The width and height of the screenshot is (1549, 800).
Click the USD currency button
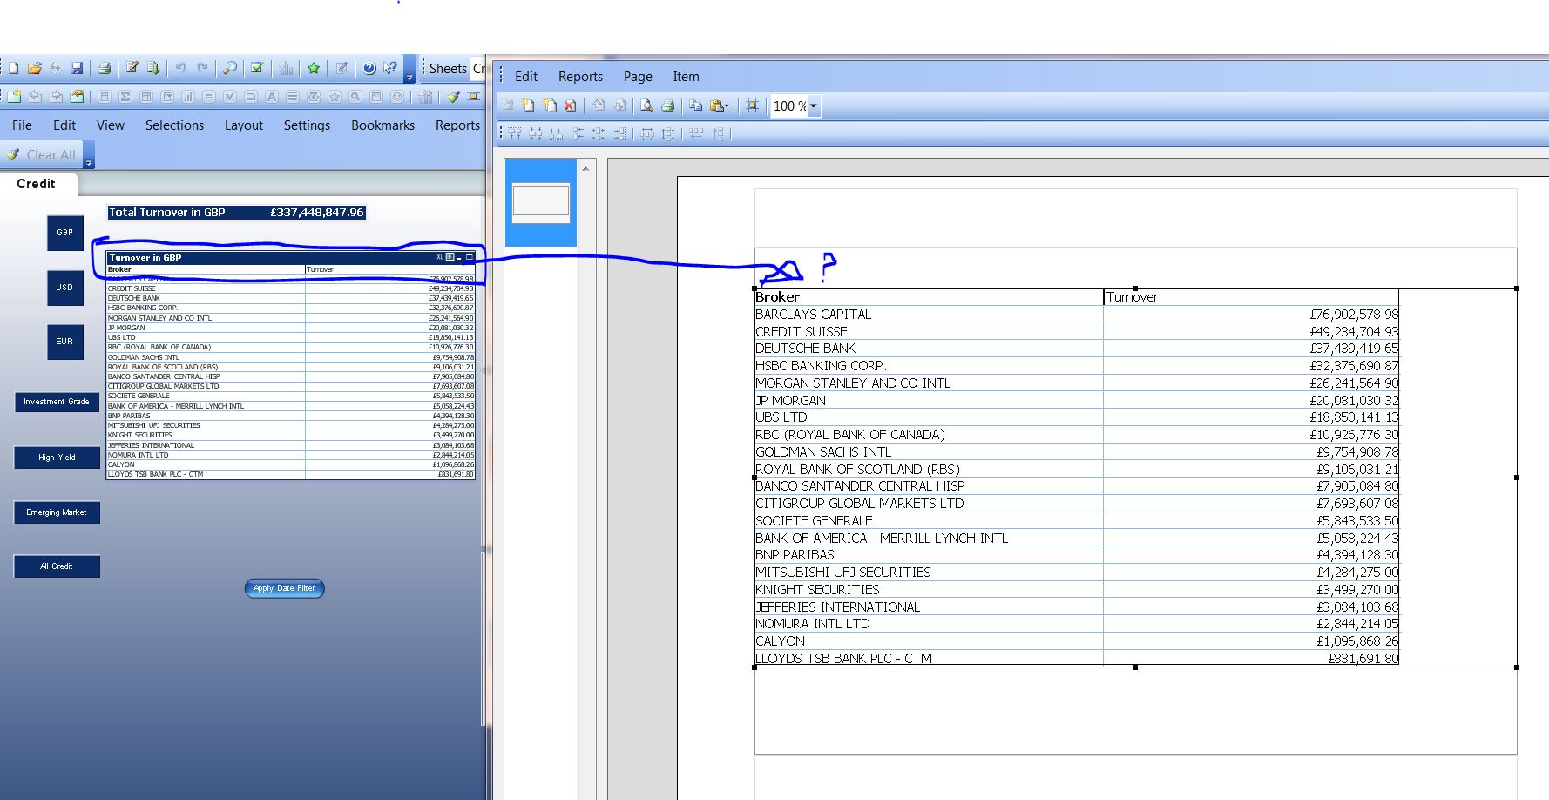[65, 288]
